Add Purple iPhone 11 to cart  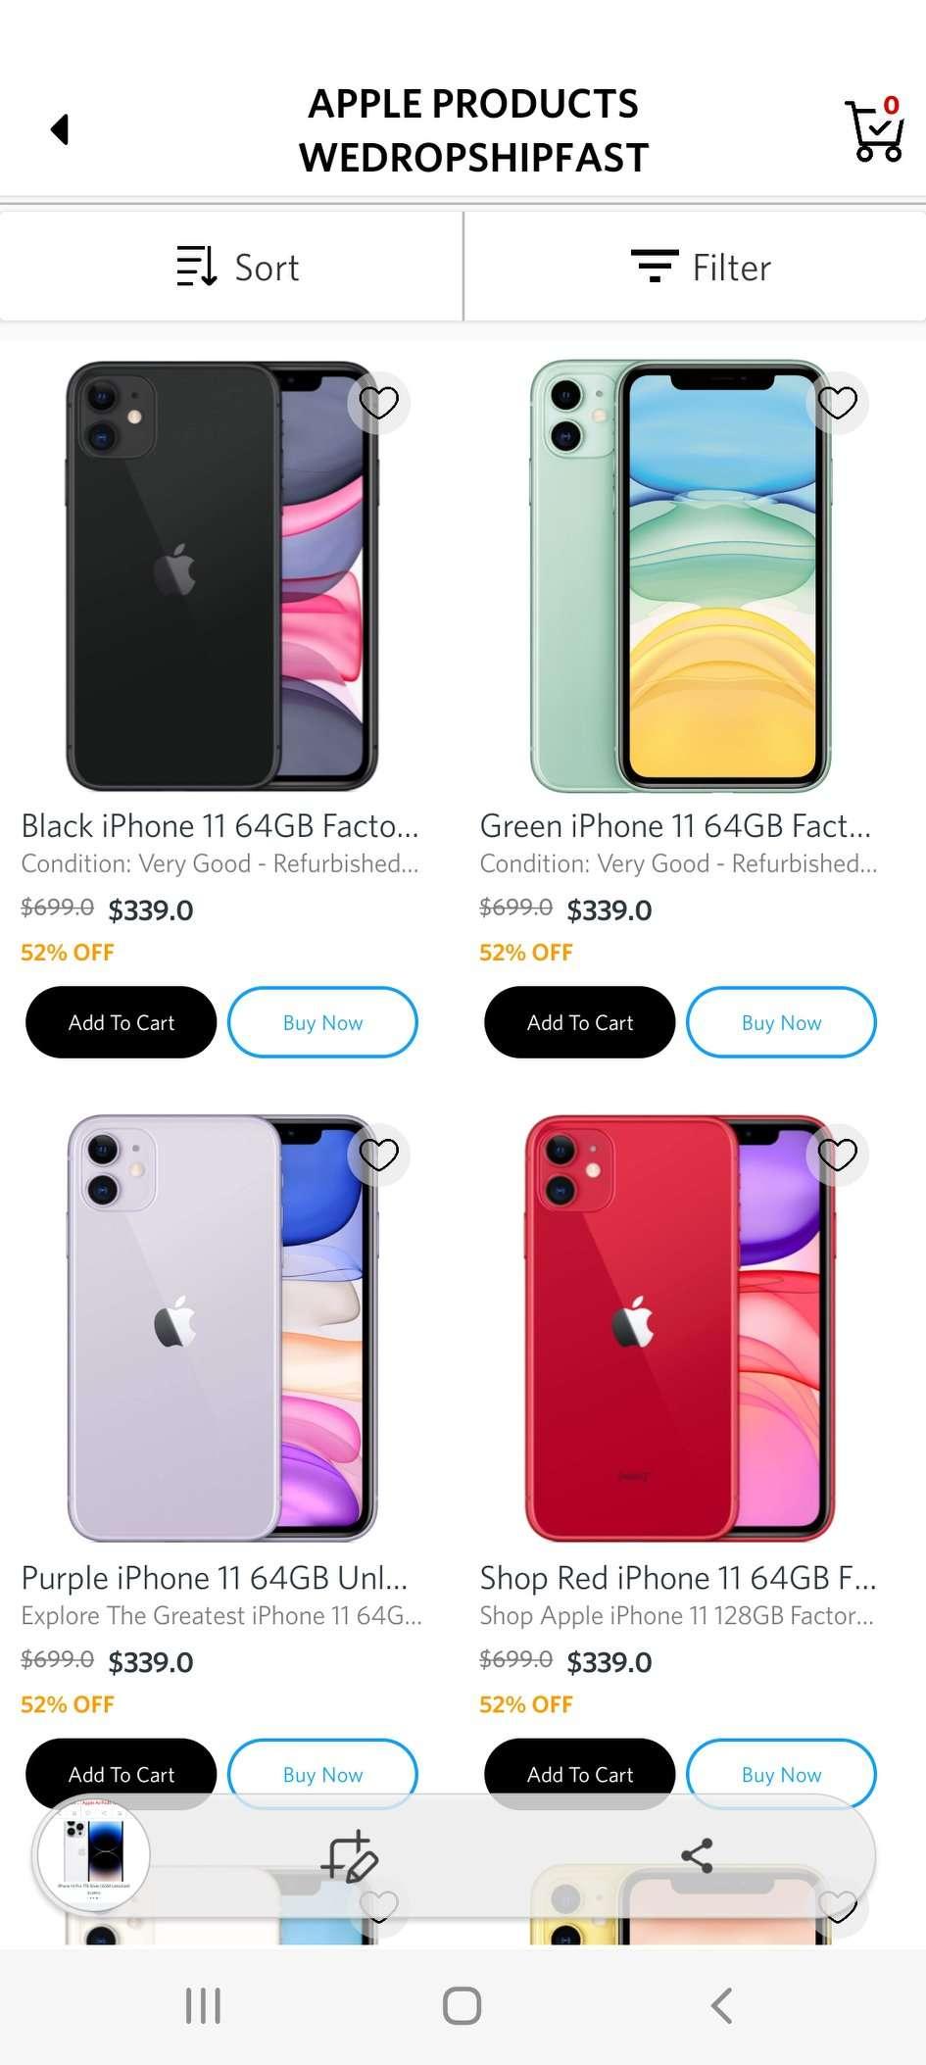(x=122, y=1774)
